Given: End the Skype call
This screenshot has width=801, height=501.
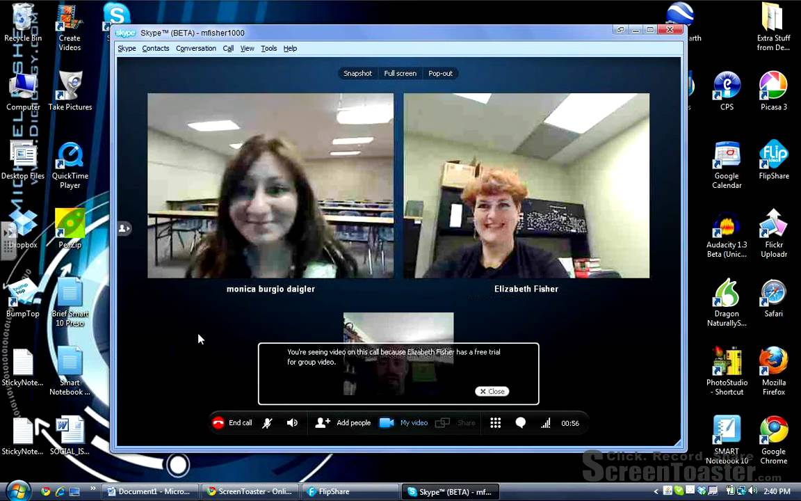Looking at the screenshot, I should 232,423.
